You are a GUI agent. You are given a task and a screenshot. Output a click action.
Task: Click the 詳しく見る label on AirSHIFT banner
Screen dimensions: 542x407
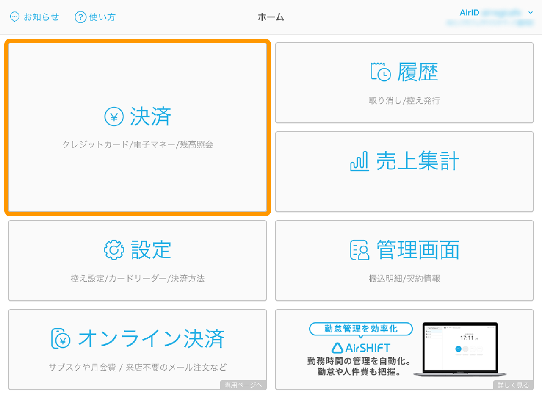coord(513,385)
